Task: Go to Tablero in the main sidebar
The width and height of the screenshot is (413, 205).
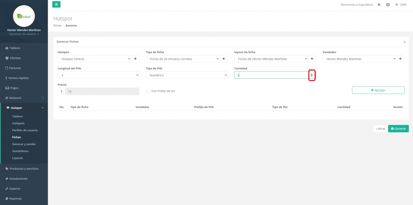Action: click(x=13, y=48)
